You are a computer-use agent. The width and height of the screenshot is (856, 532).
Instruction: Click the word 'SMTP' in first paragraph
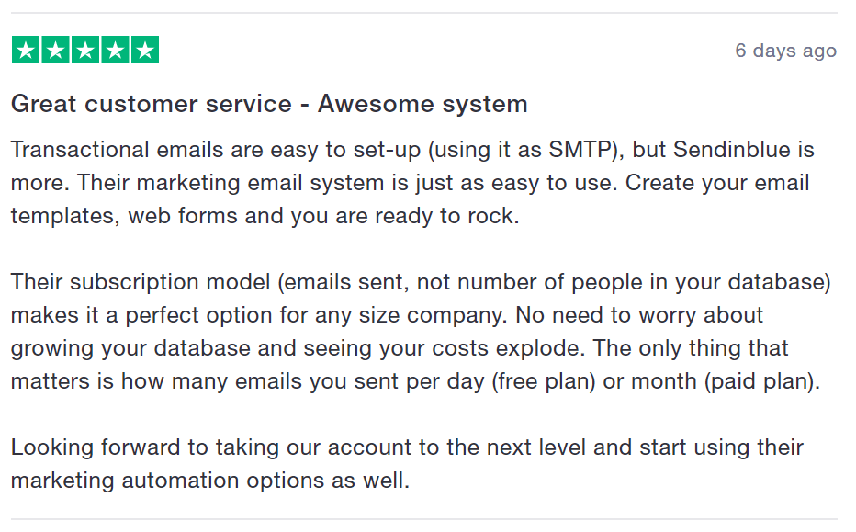click(580, 149)
